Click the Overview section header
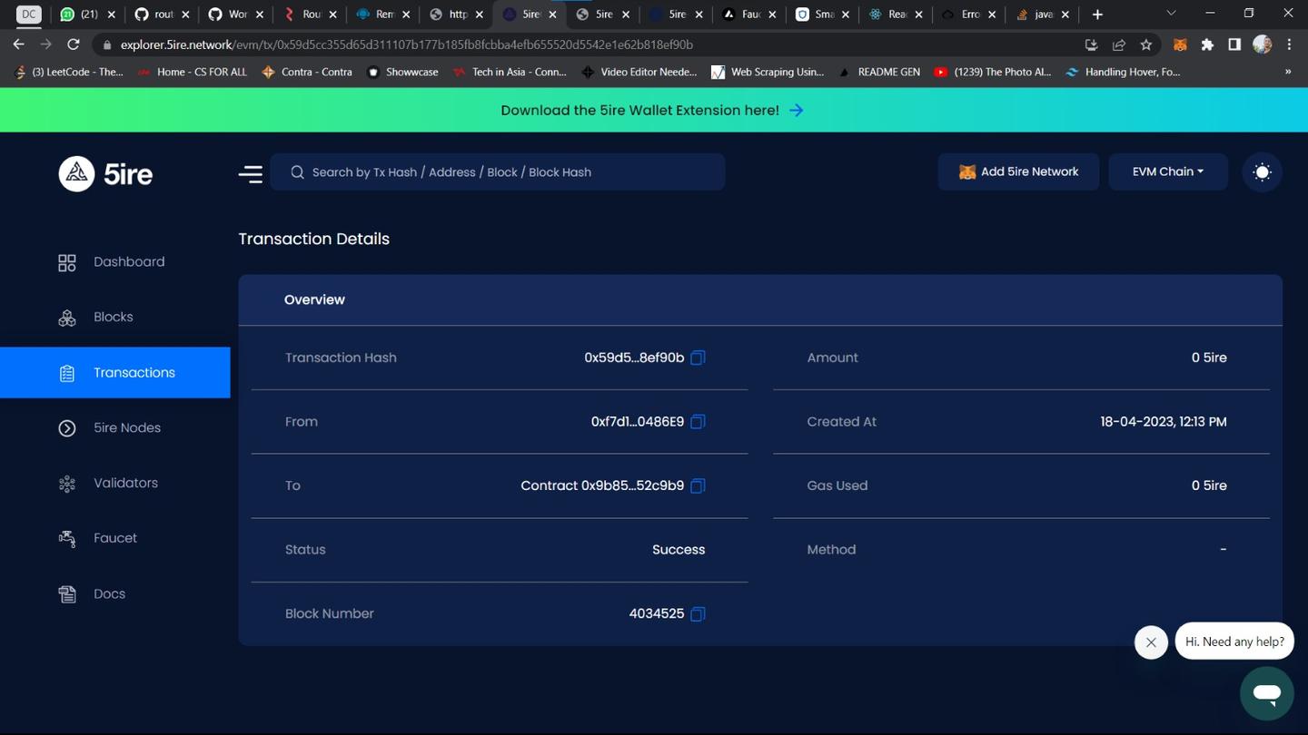 pyautogui.click(x=314, y=299)
